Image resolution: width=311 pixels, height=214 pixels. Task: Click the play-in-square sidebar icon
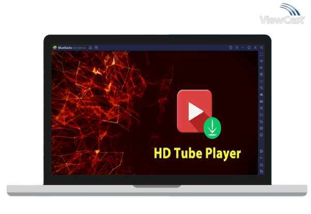coord(261,74)
